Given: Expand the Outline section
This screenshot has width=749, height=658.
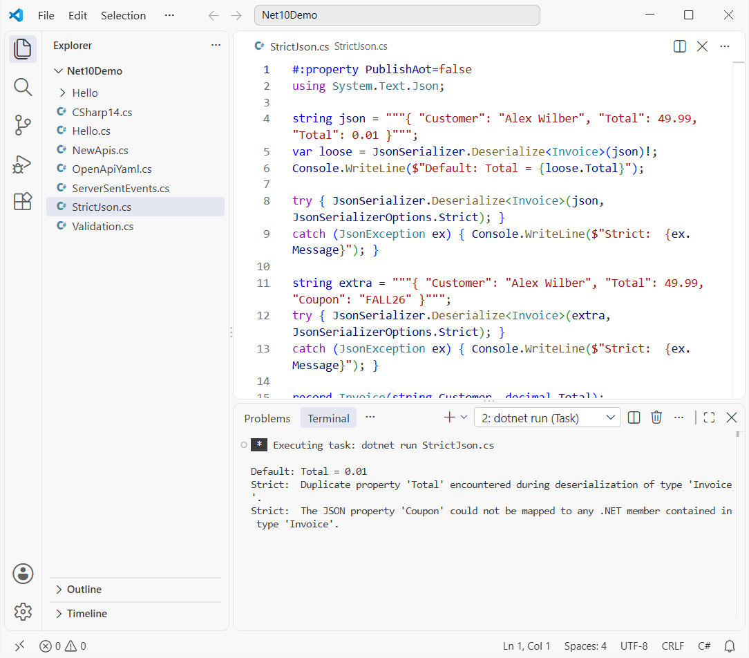Looking at the screenshot, I should click(x=135, y=589).
